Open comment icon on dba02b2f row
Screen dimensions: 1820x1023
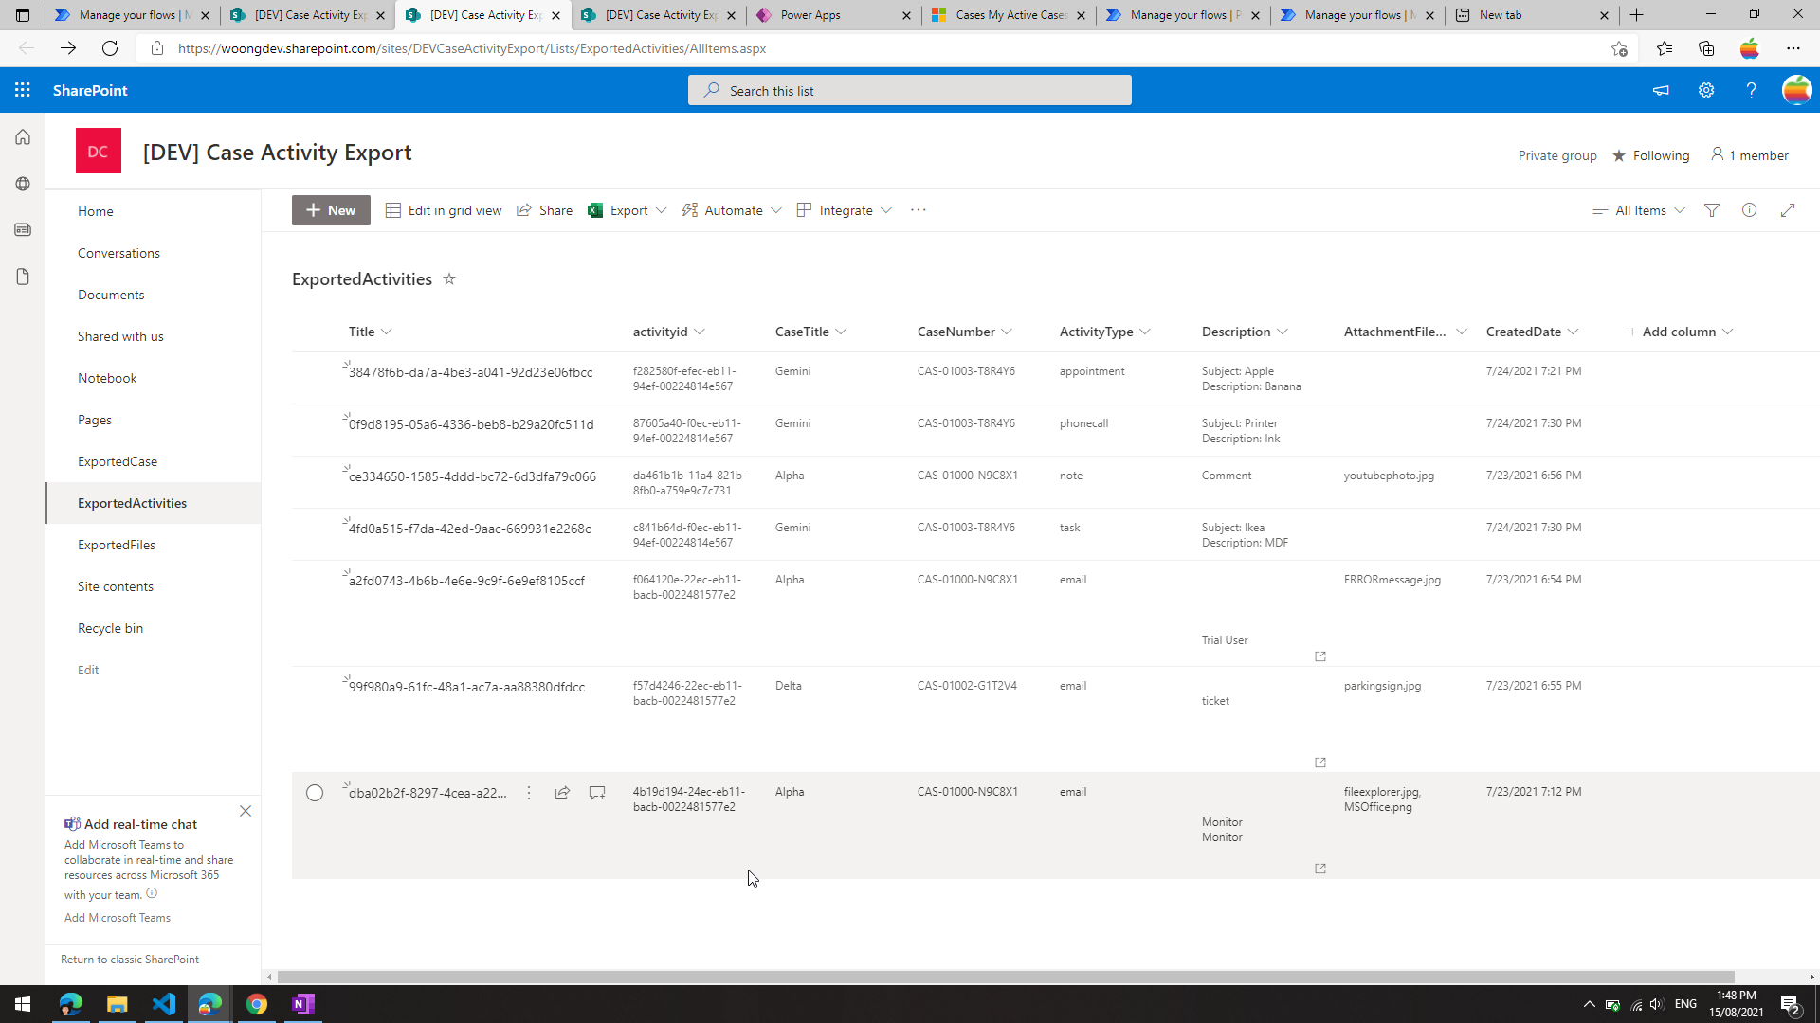tap(597, 793)
